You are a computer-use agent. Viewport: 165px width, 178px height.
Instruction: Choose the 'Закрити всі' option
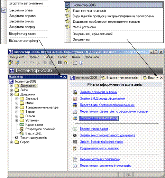(x=82, y=39)
